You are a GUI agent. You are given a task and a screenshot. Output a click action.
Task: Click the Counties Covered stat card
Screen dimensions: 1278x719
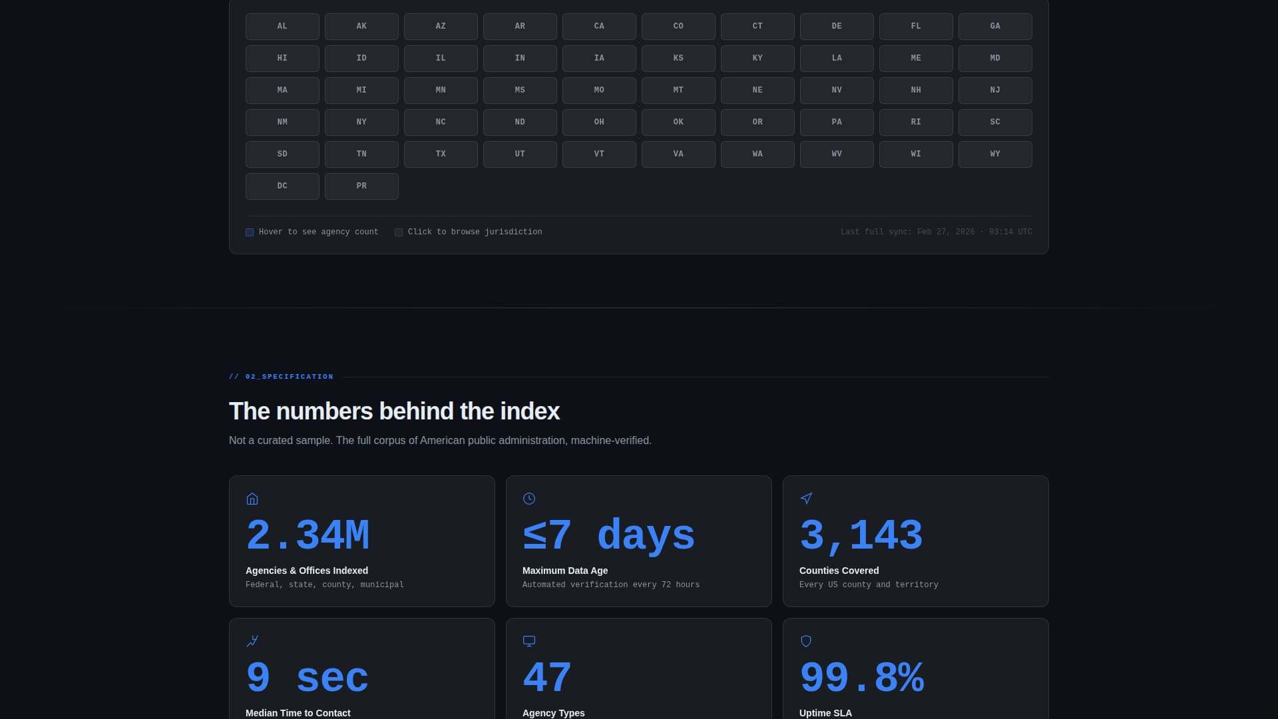tap(916, 541)
